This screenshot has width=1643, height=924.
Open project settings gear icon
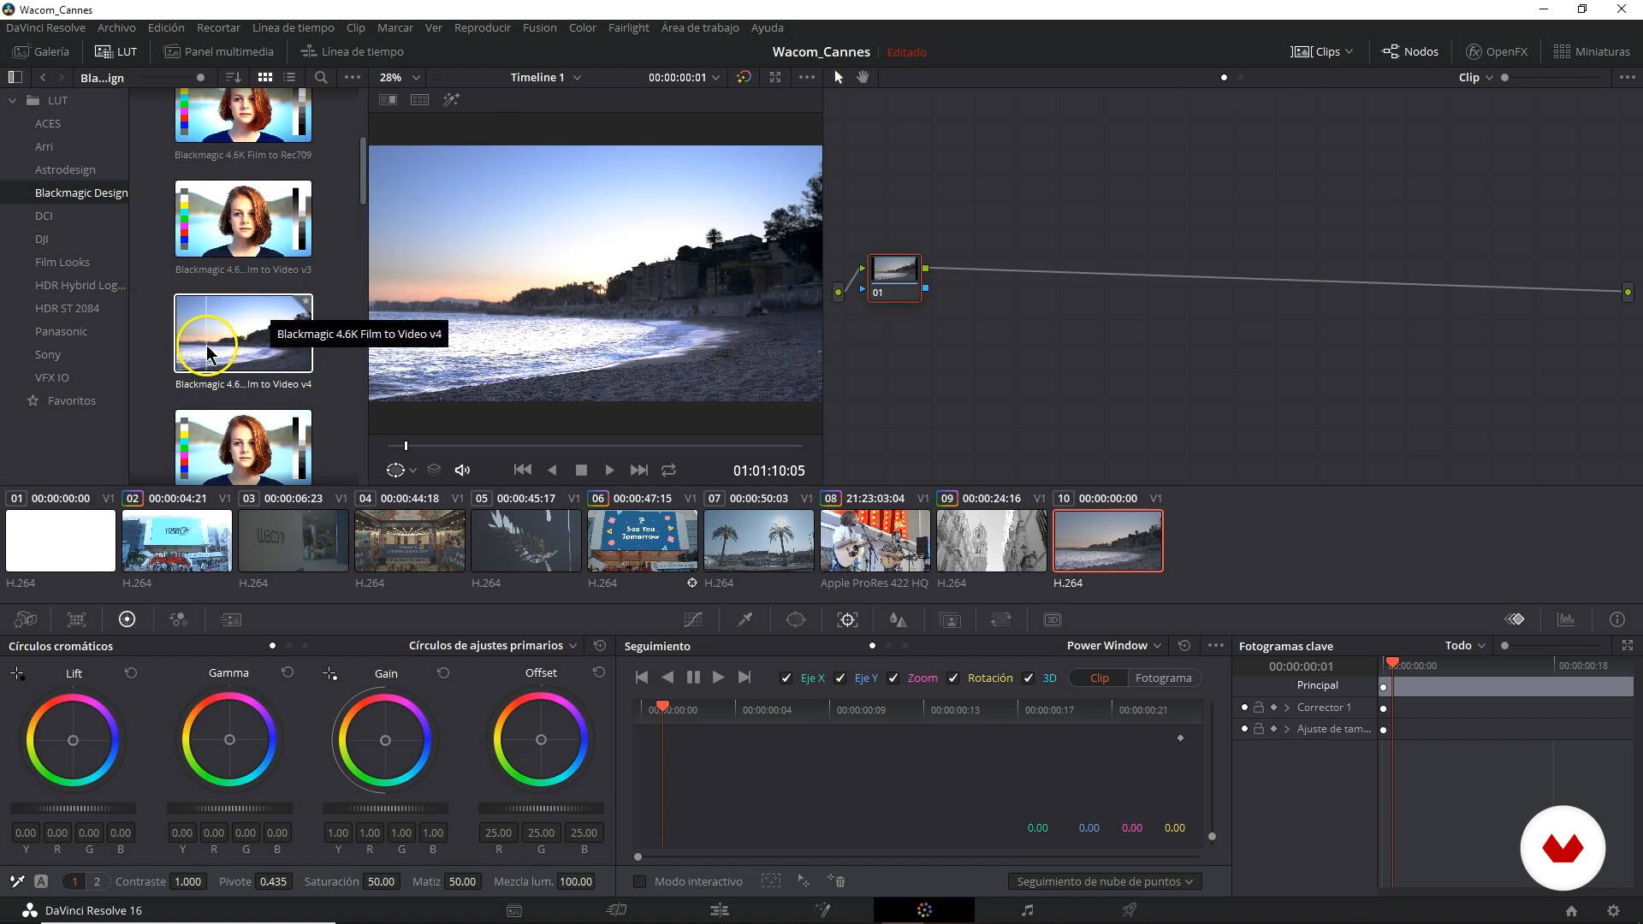(x=1613, y=911)
